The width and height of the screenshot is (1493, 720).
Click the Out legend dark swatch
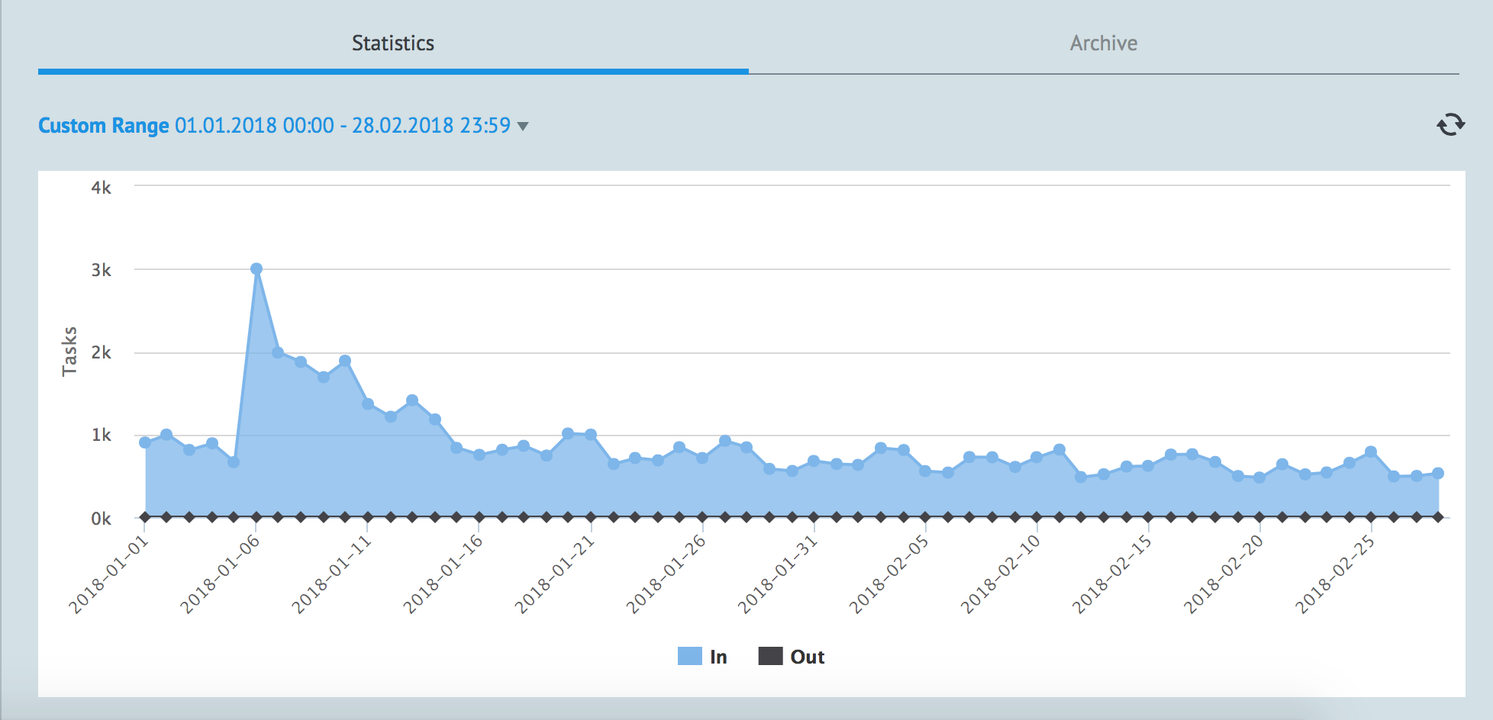coord(770,657)
